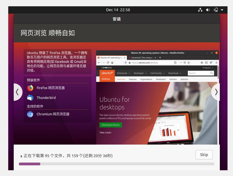
Task: Go to the previous slideshow slide
Action: [x=18, y=92]
